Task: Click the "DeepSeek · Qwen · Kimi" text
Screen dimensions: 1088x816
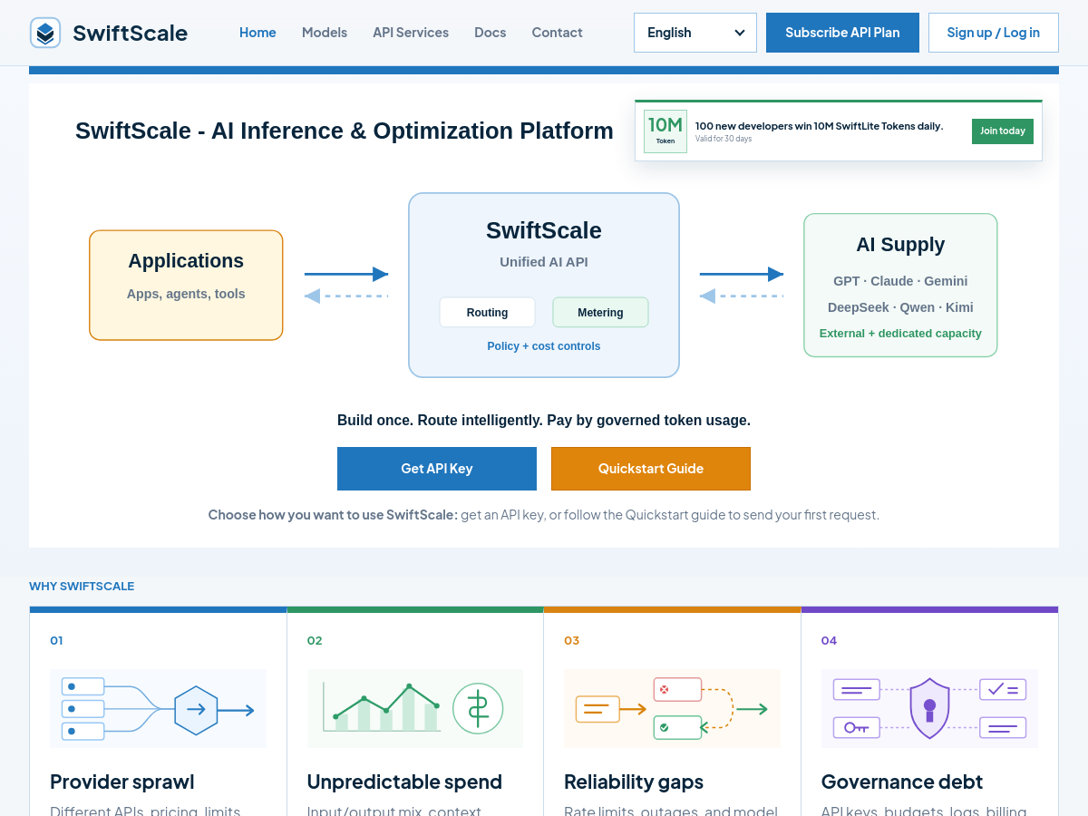Action: 900,307
